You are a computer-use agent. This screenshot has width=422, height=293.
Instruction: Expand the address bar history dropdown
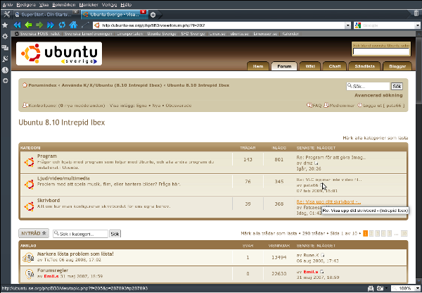coord(347,25)
